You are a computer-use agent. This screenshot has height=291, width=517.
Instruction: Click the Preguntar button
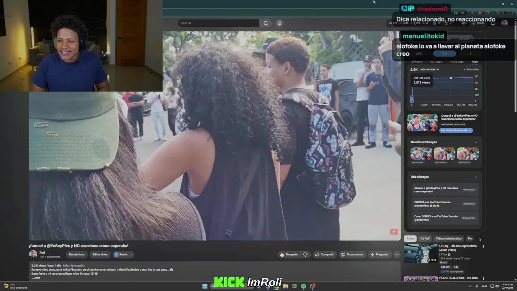pos(379,255)
